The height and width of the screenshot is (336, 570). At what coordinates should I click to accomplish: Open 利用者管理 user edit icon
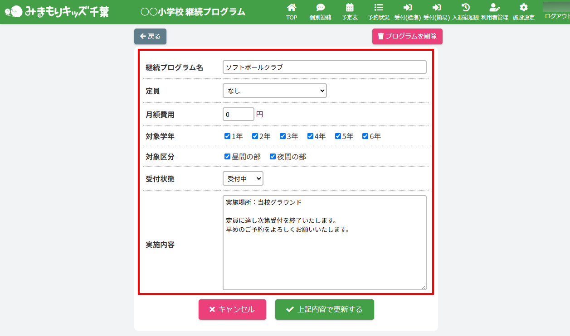(494, 8)
